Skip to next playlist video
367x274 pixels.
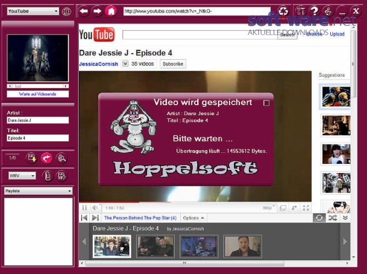tap(95, 218)
